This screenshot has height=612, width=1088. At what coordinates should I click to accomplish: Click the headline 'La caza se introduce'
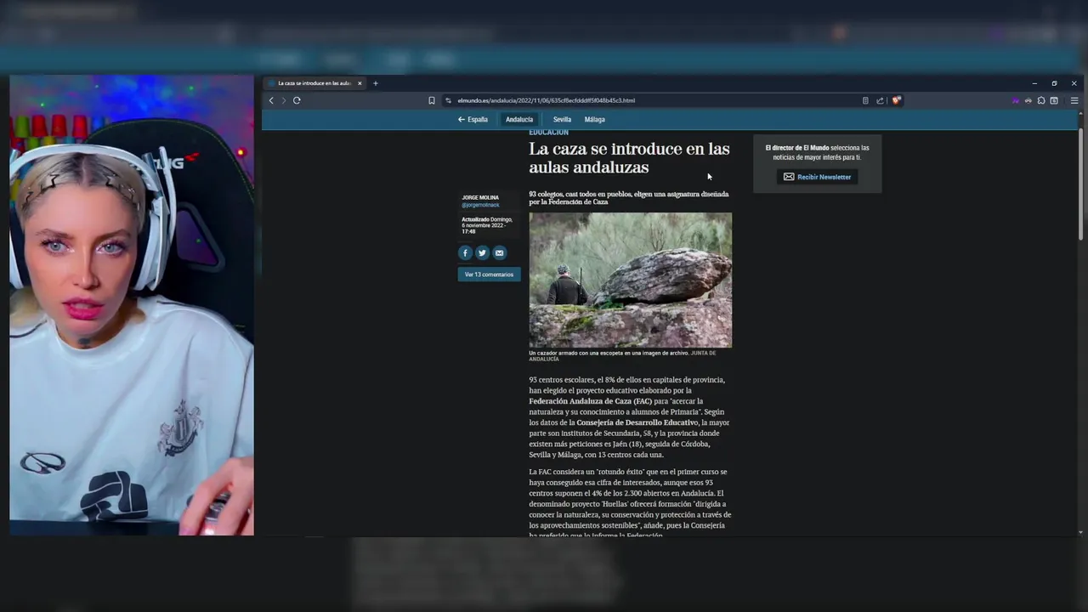(x=629, y=158)
